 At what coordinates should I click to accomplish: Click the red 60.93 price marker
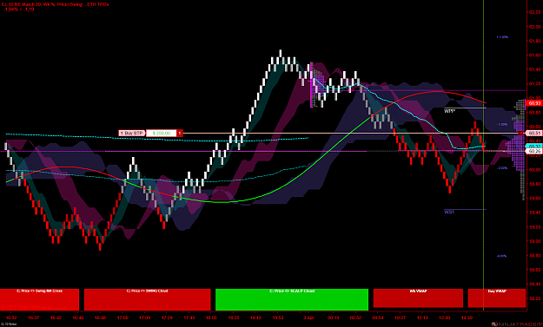click(x=534, y=103)
